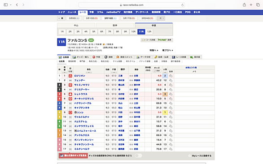Viewport: 263px width, 164px height.
Task: Click the circle mark icon for オーキッドロマンス
Action: point(70,99)
